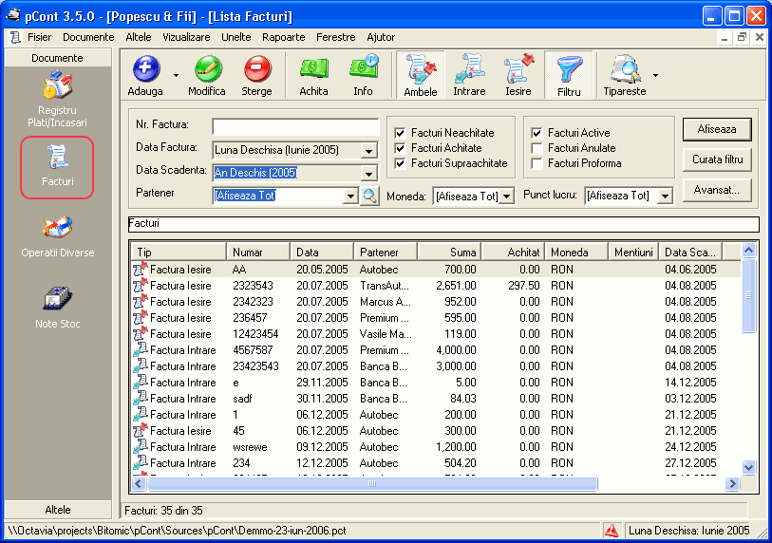Expand the Data Scadenta dropdown
Viewport: 772px width, 543px height.
368,174
